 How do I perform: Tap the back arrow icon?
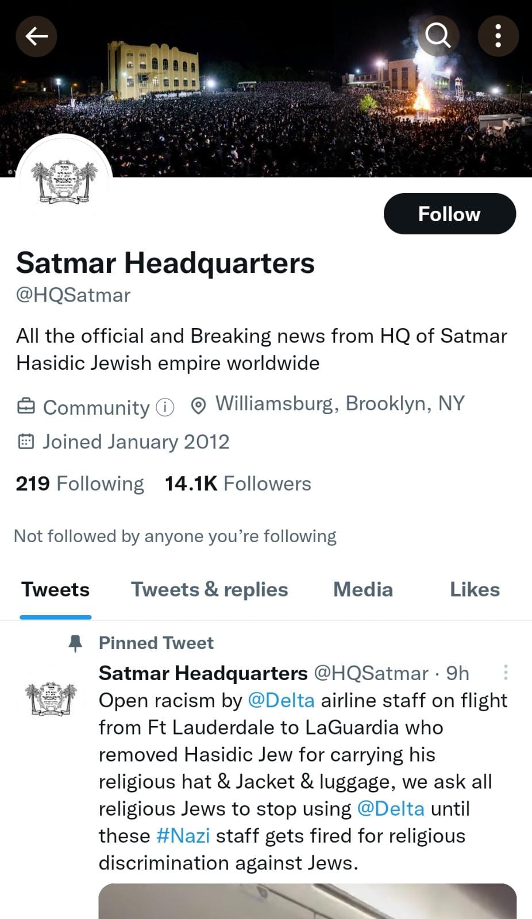pos(36,37)
